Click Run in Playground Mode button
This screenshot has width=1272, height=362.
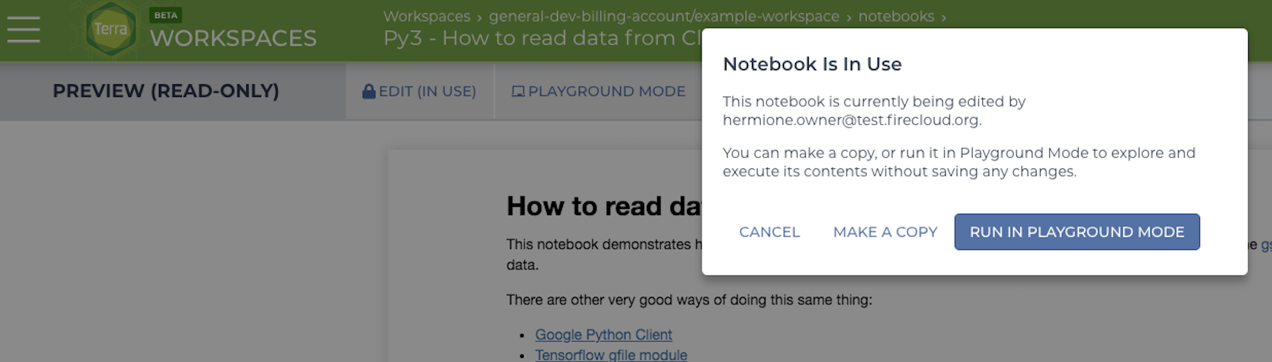1077,232
